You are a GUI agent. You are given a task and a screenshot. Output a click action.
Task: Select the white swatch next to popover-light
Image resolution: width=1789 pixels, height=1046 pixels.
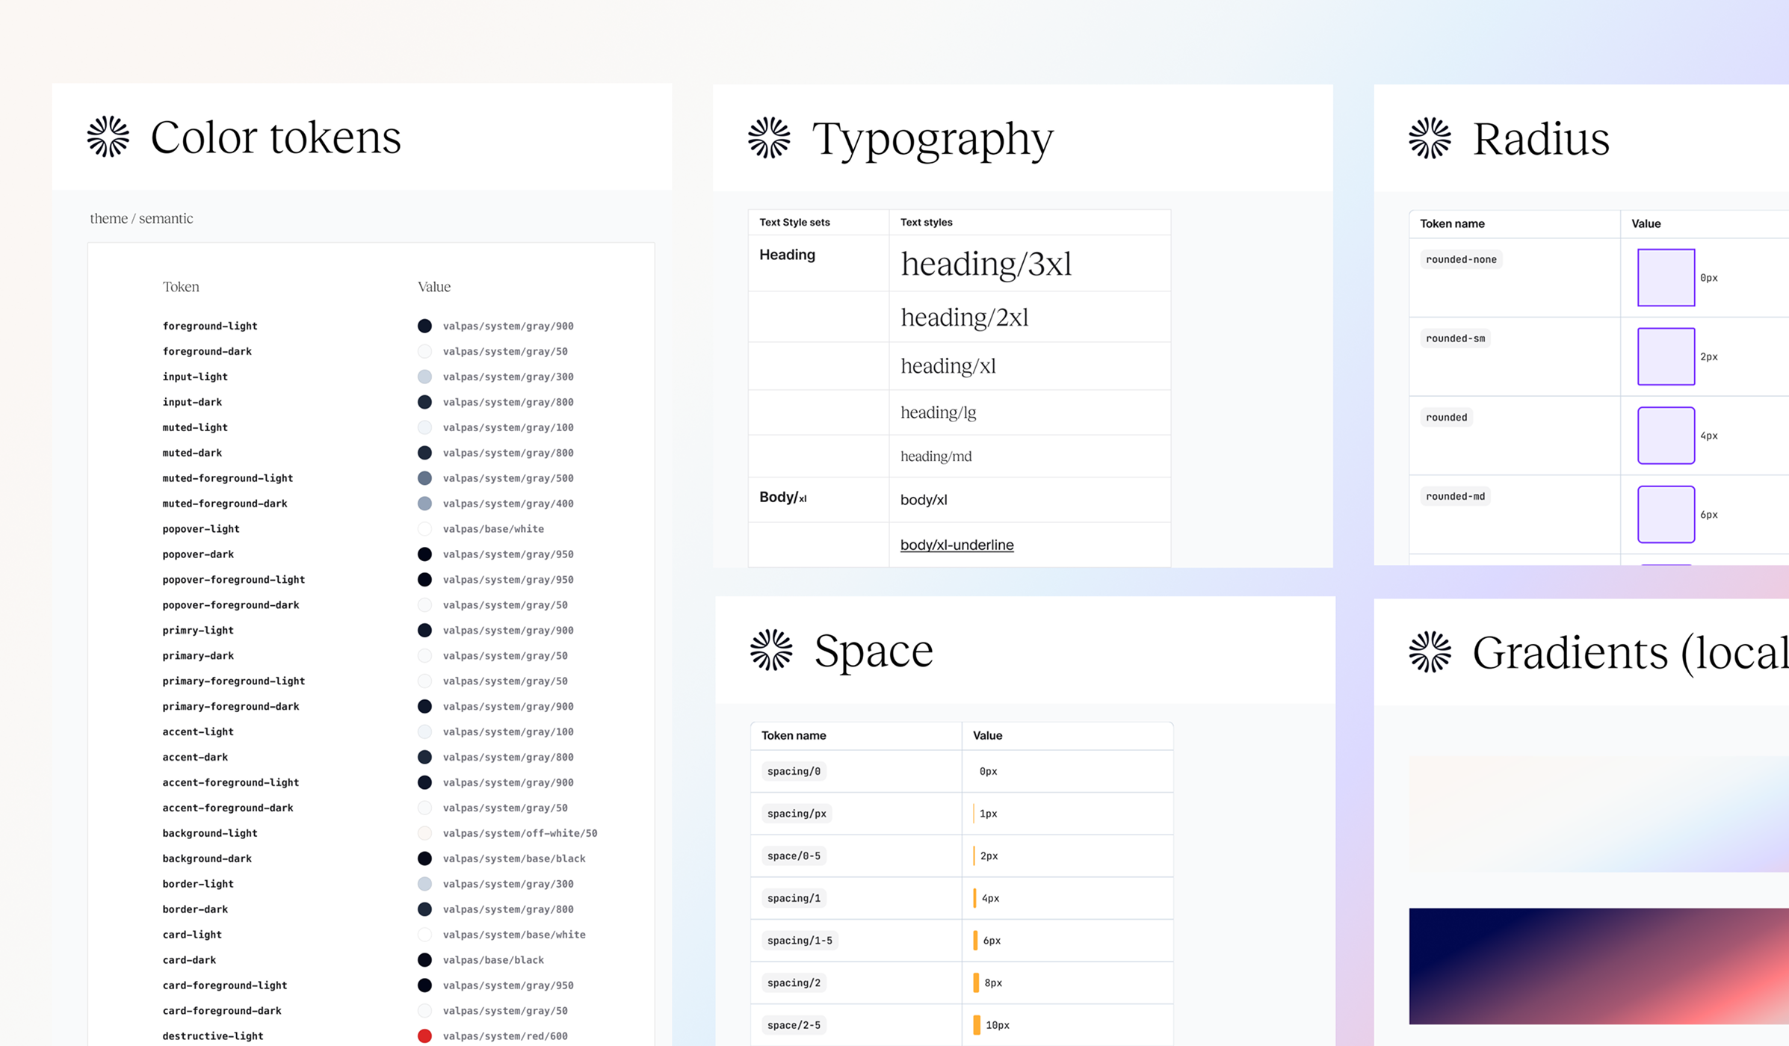(x=424, y=528)
